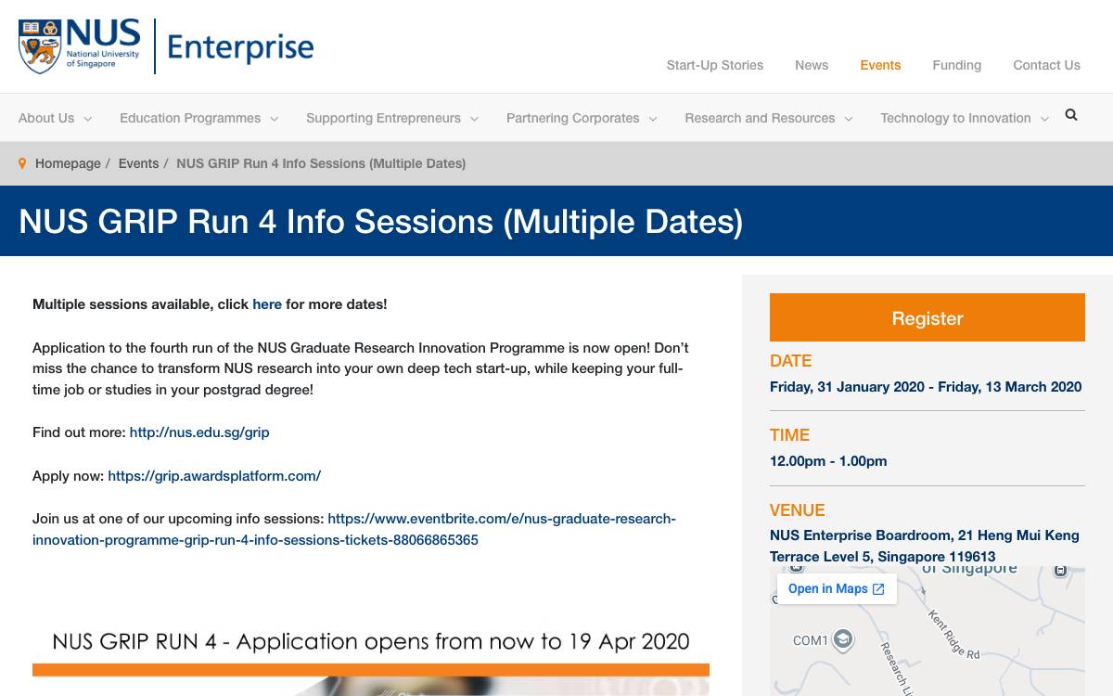Click the COM1 graduation cap map marker
Screen dimensions: 1113x696
(x=842, y=639)
